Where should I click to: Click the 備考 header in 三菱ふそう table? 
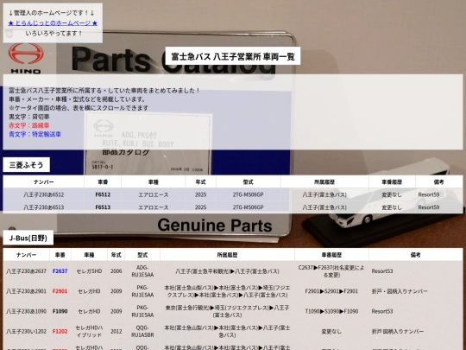pyautogui.click(x=438, y=181)
